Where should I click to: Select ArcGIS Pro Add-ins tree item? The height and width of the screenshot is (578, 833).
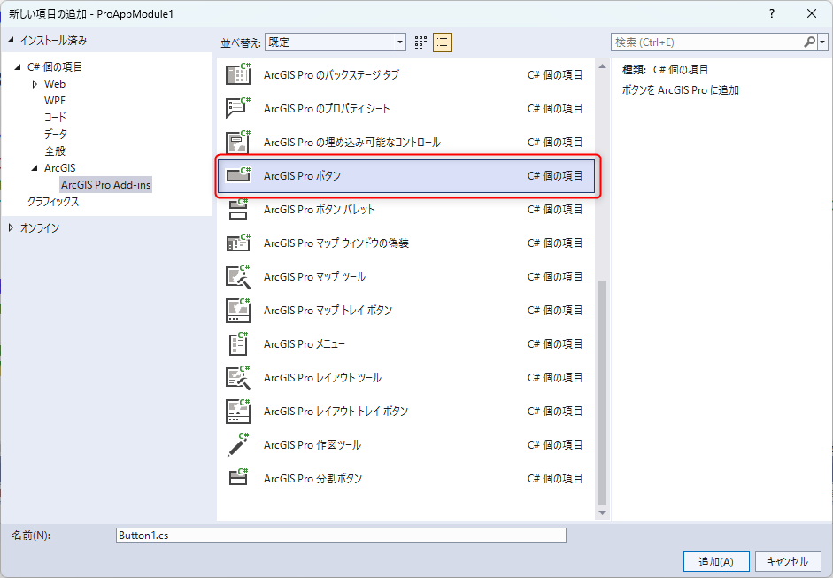click(105, 185)
